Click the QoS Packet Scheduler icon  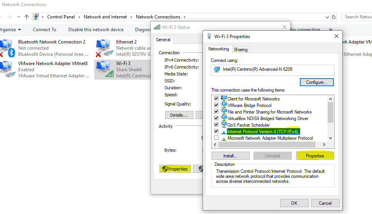coord(224,125)
